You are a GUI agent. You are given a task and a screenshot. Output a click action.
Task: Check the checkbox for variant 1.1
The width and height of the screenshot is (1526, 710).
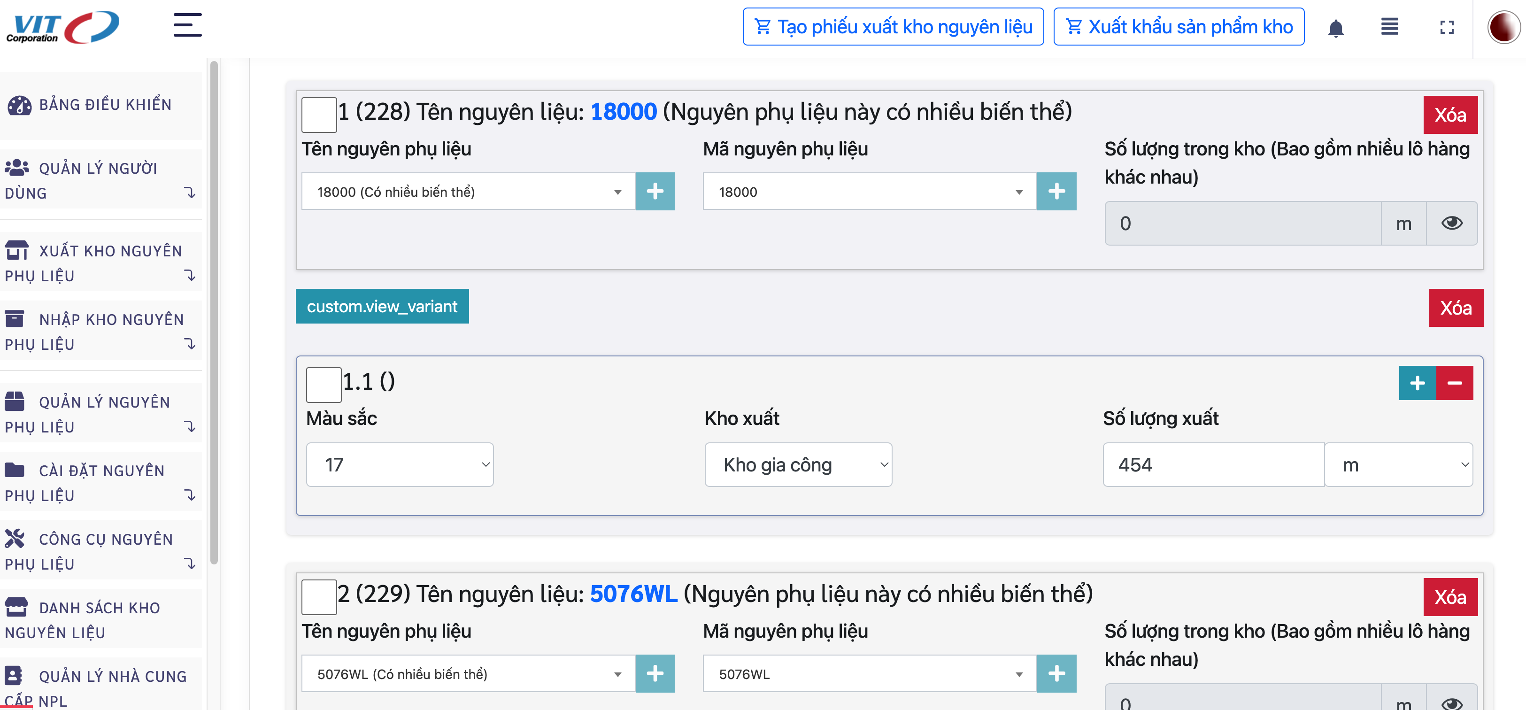(x=324, y=385)
